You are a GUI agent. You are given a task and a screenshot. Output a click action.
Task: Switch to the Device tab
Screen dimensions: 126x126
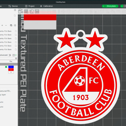coord(13,6)
